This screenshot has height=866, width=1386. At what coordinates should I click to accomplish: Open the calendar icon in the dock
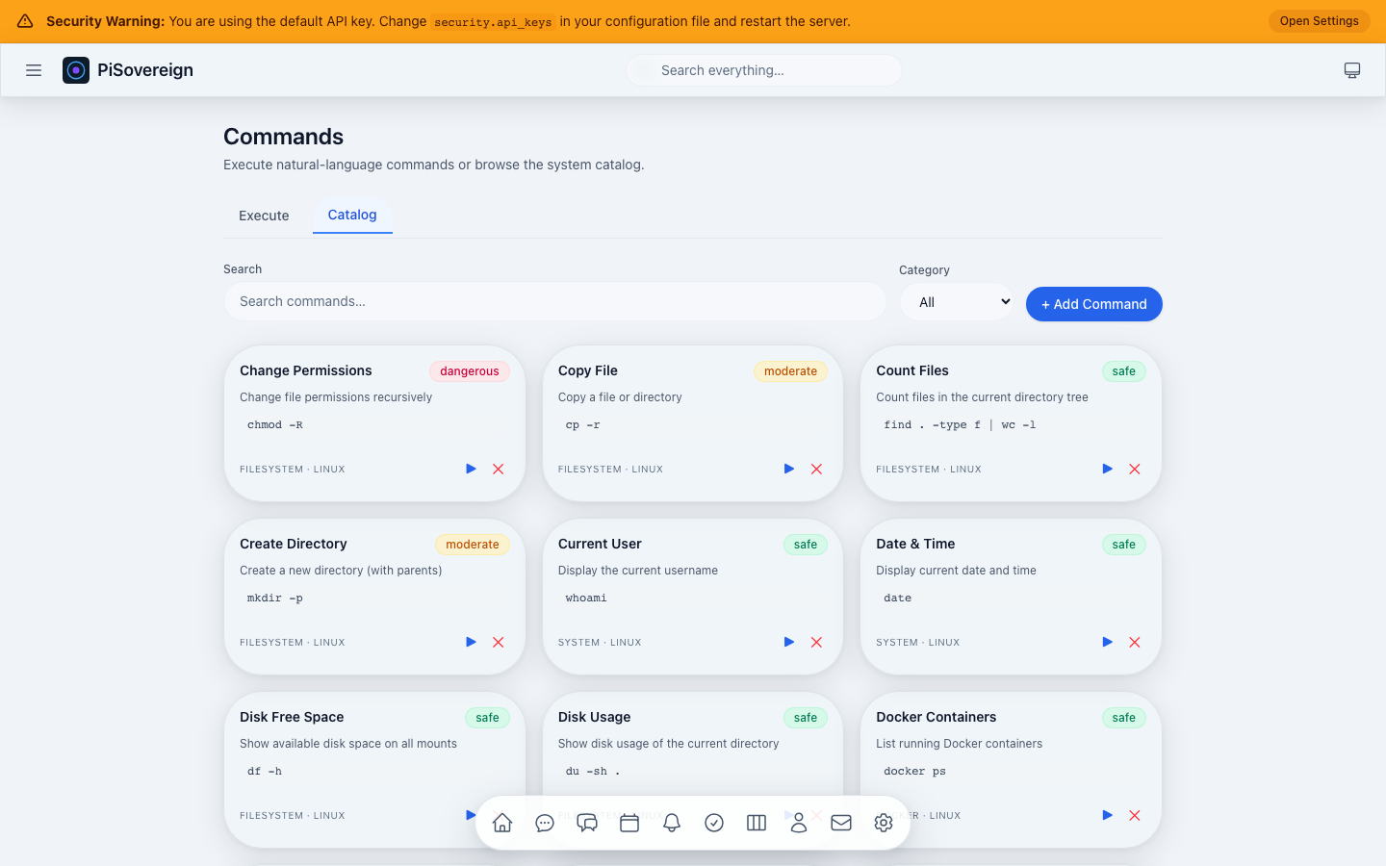(629, 823)
